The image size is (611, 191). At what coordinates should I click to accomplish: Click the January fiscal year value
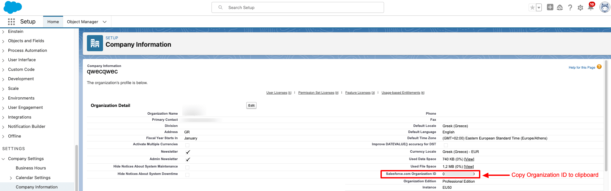pos(191,138)
